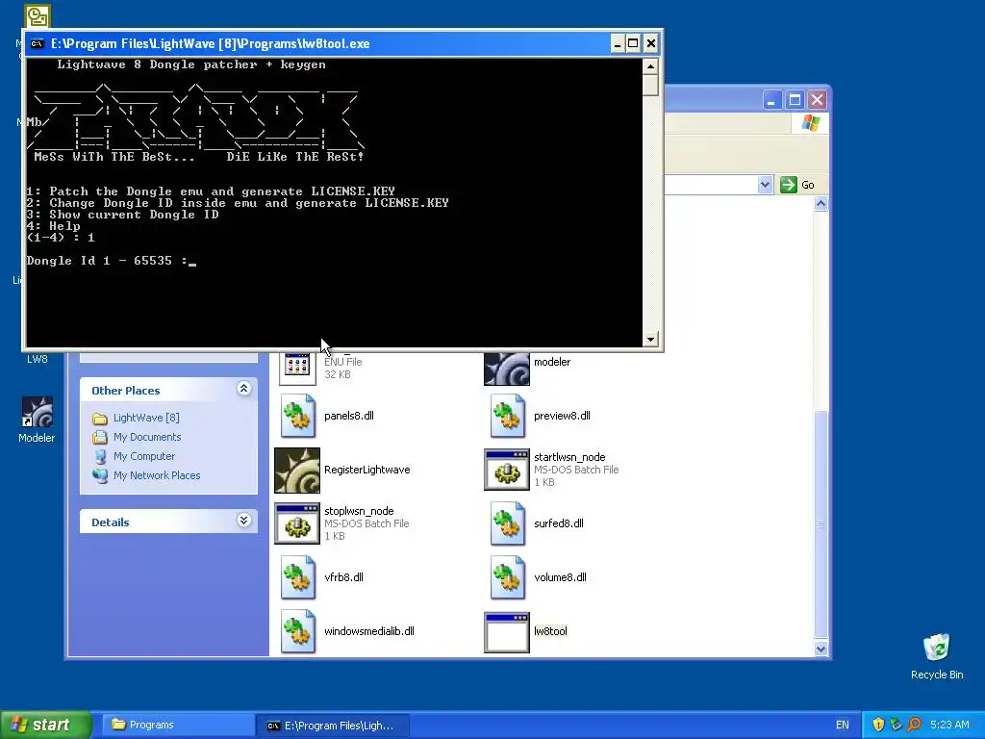
Task: Click the Details header text
Action: (111, 522)
